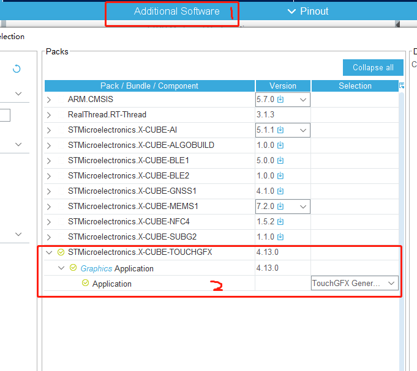Expand the ARM.CMSIS pack row
Screen dimensions: 417x371
[x=48, y=100]
